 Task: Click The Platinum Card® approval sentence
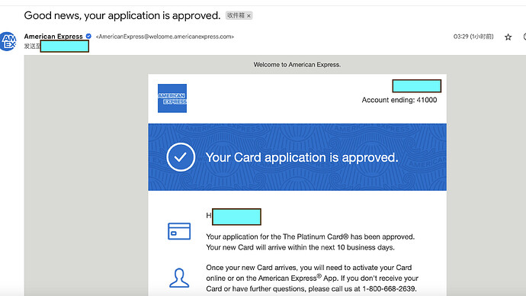tap(310, 237)
